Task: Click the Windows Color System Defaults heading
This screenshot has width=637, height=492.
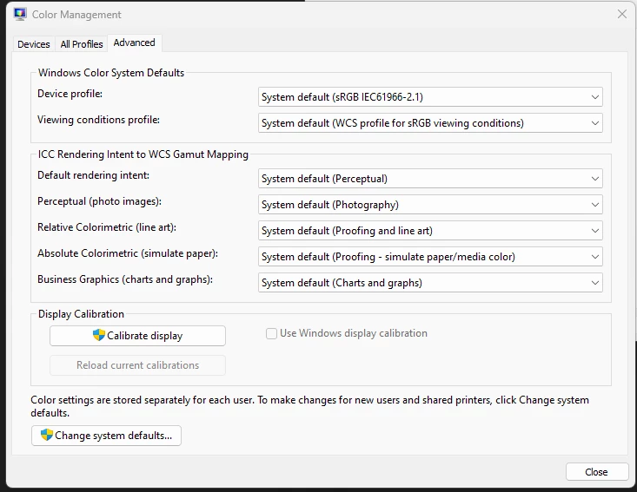Action: tap(111, 73)
